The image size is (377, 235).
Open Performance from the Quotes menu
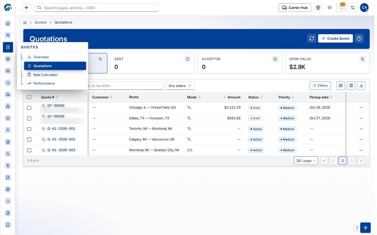click(44, 83)
